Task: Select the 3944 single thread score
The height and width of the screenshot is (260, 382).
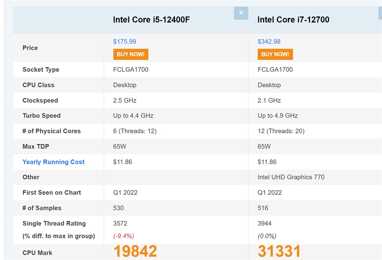Action: coord(264,223)
